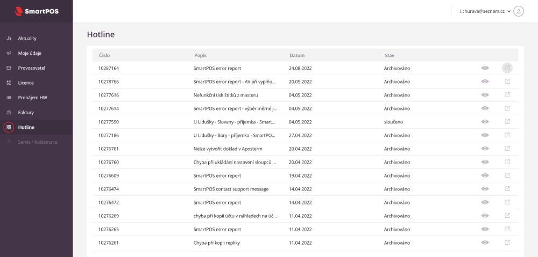View details of ticket 10278766 via eye icon
The width and height of the screenshot is (538, 257).
pyautogui.click(x=485, y=82)
